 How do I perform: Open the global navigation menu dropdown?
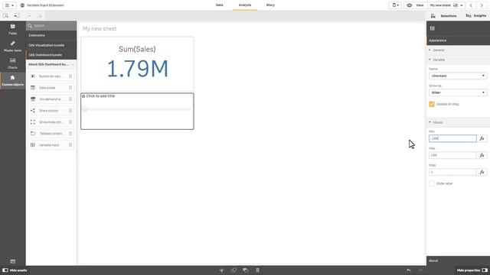(9, 5)
